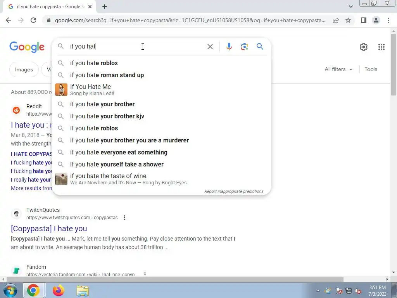Click the muted volume tray icon
397x298 pixels.
point(357,291)
